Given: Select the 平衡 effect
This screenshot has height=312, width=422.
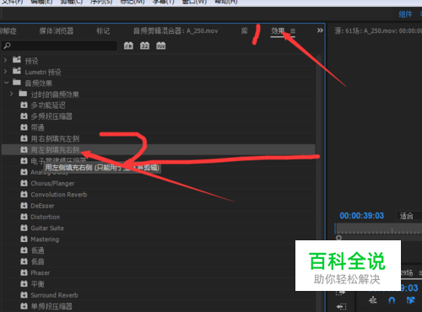Looking at the screenshot, I should (158, 284).
